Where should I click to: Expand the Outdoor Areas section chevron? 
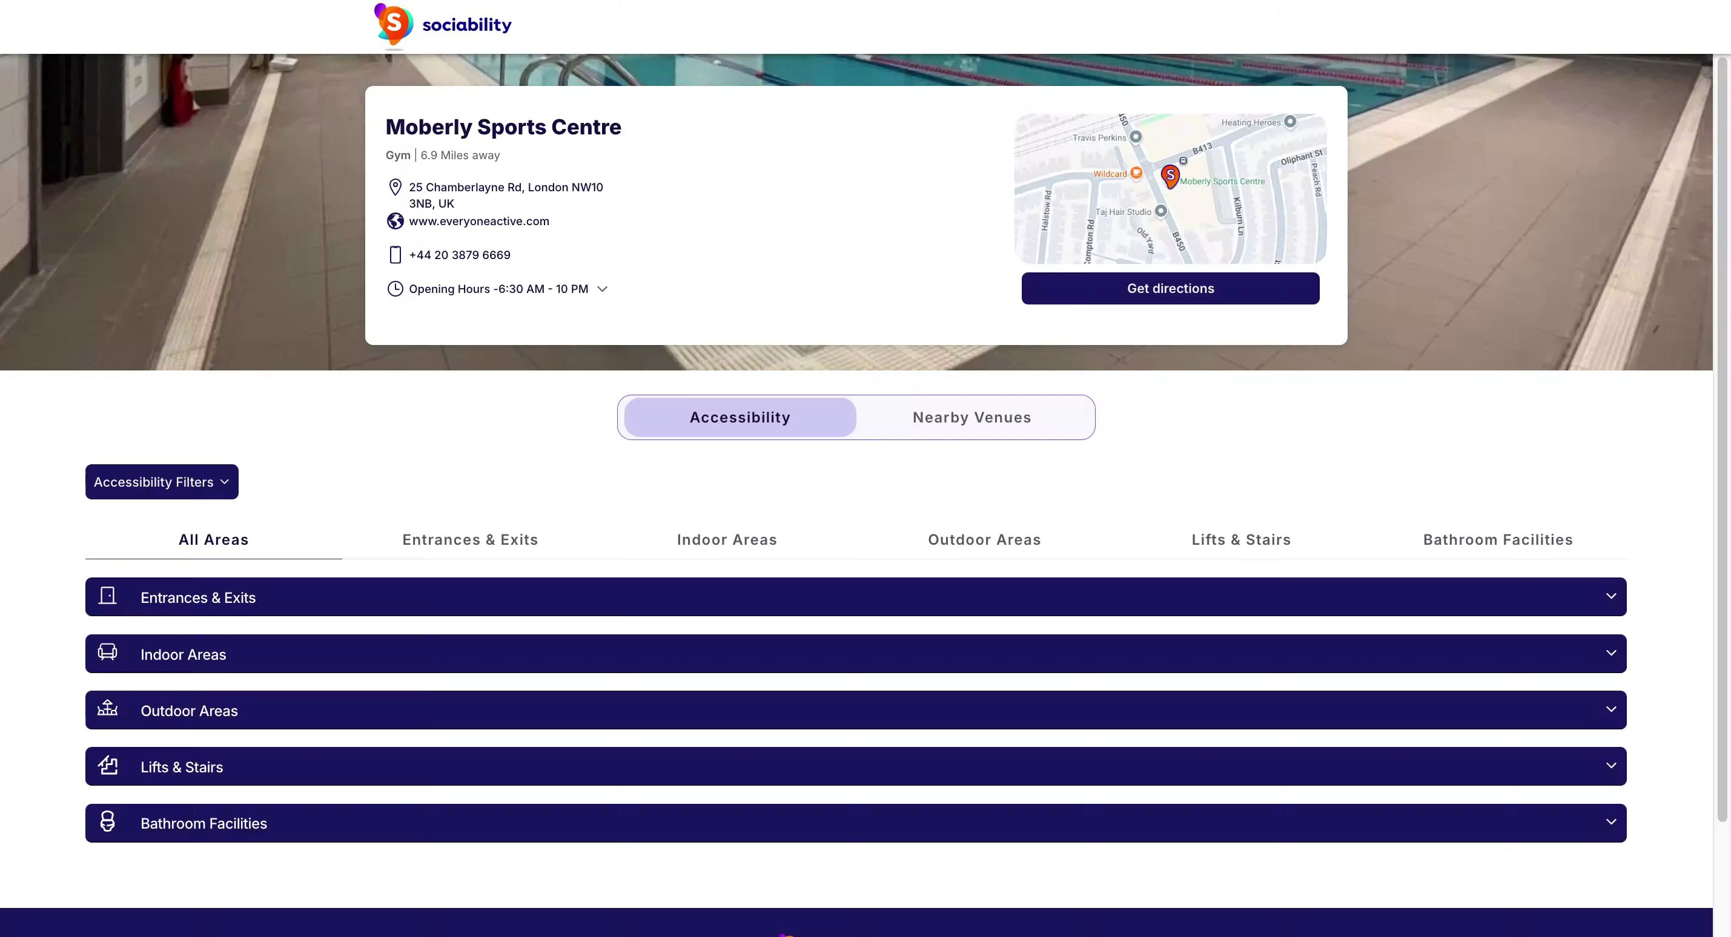pos(1610,710)
